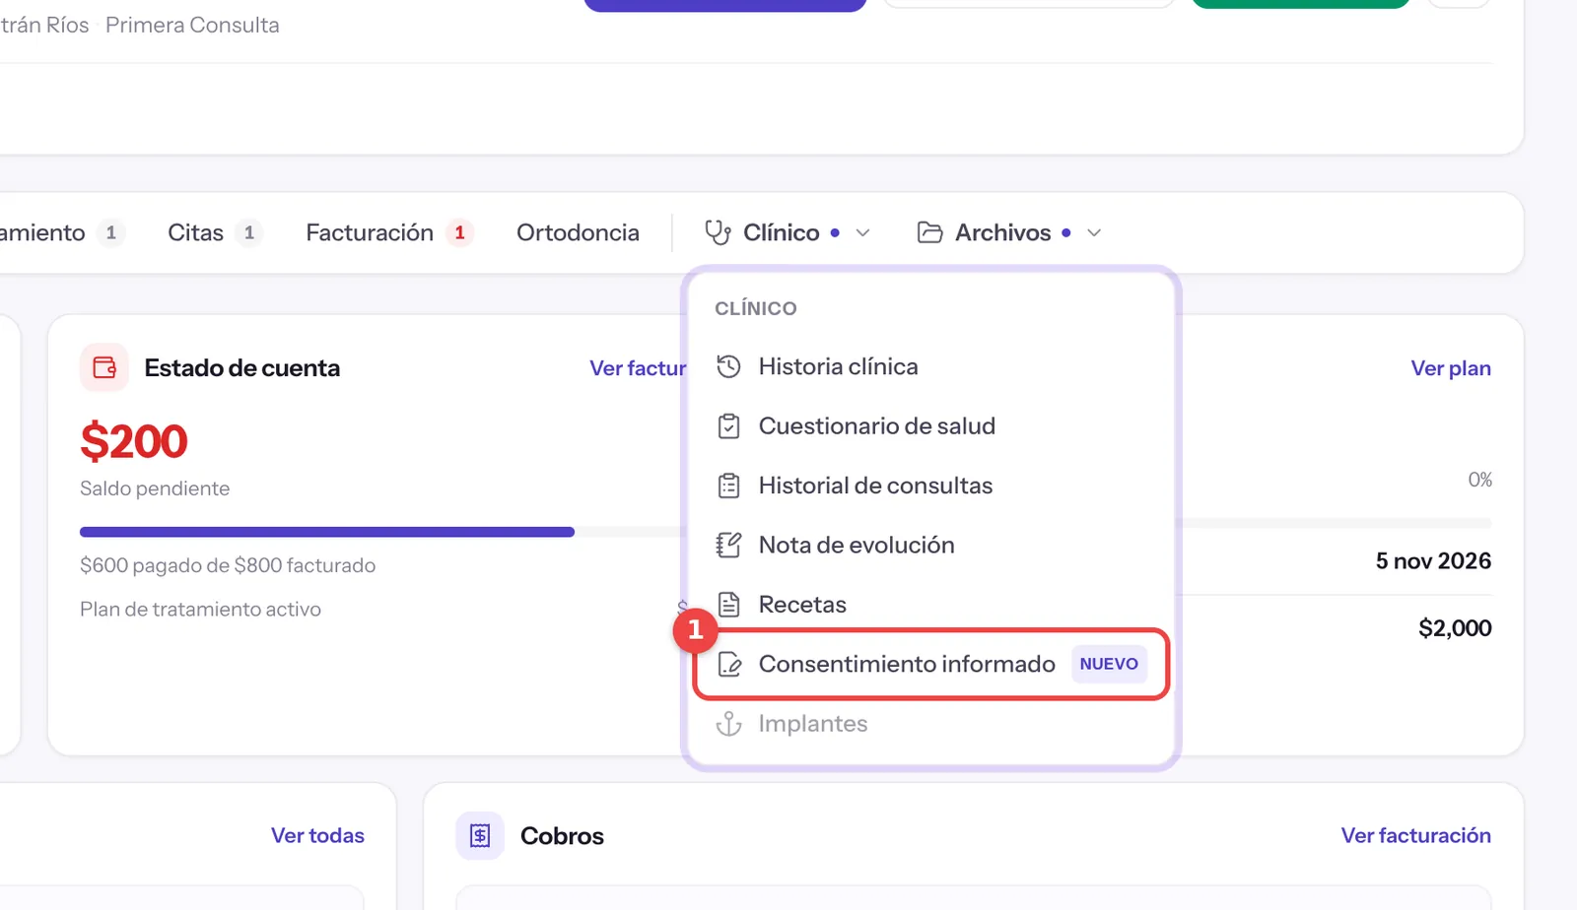Click the Ver factur link in Estado de cuenta
The width and height of the screenshot is (1577, 910).
pyautogui.click(x=638, y=368)
